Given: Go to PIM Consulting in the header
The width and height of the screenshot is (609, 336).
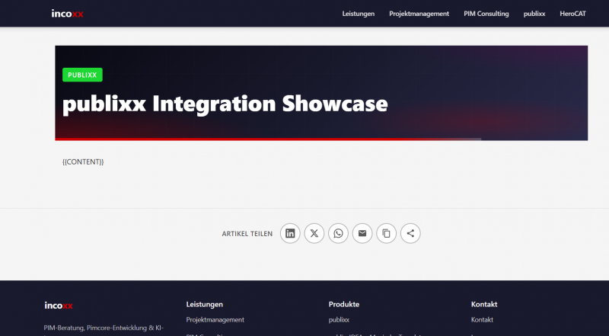Looking at the screenshot, I should (x=486, y=14).
